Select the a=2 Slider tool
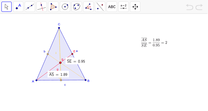 click(123, 7)
